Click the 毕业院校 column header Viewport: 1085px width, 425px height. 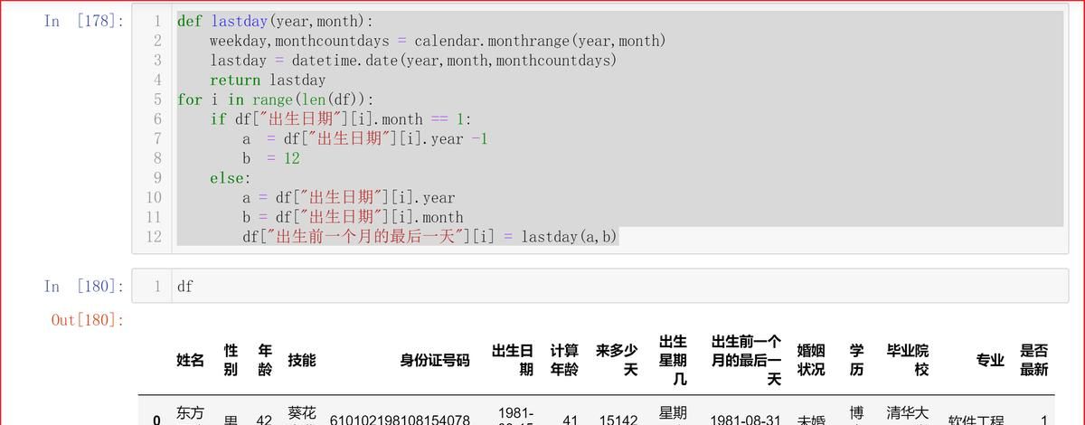[907, 360]
